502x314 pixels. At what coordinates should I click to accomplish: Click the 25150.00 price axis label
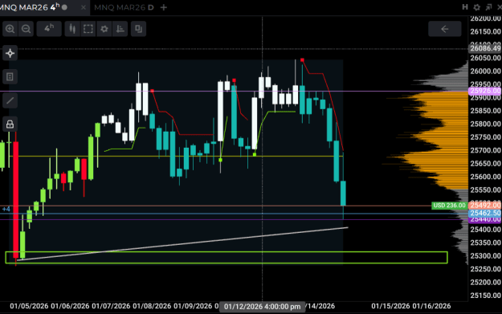tap(485, 296)
